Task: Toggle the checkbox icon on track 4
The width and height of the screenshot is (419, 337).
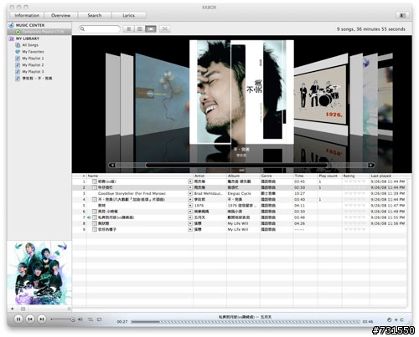Action: click(x=95, y=200)
